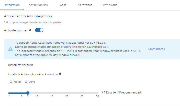Open the Cost tab
This screenshot has width=180, height=106.
63,5
